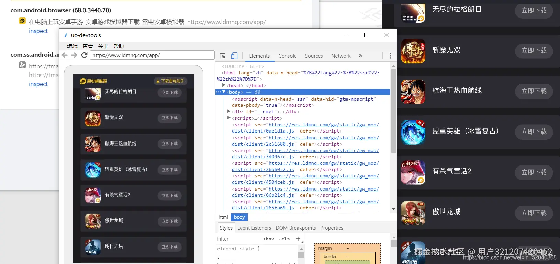Viewport: 560px width, 264px height.
Task: Open the DOM Breakpoints pane tab
Action: click(x=296, y=228)
